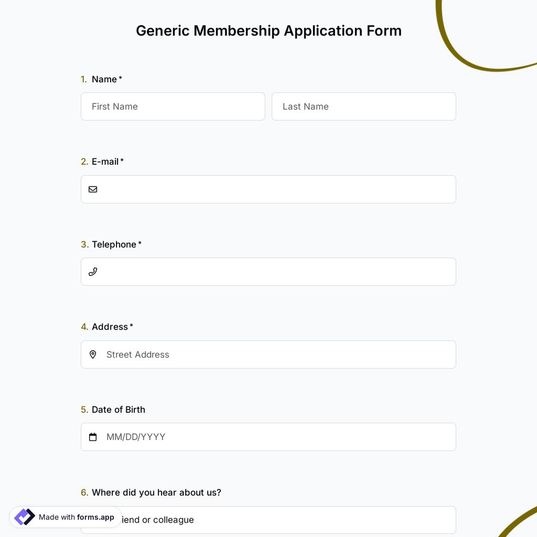Click the Generic Membership Application Form title

pyautogui.click(x=268, y=31)
